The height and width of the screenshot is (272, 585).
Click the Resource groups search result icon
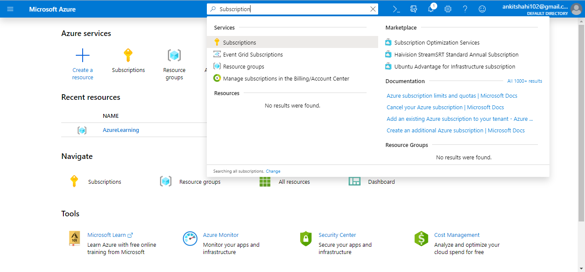(217, 66)
